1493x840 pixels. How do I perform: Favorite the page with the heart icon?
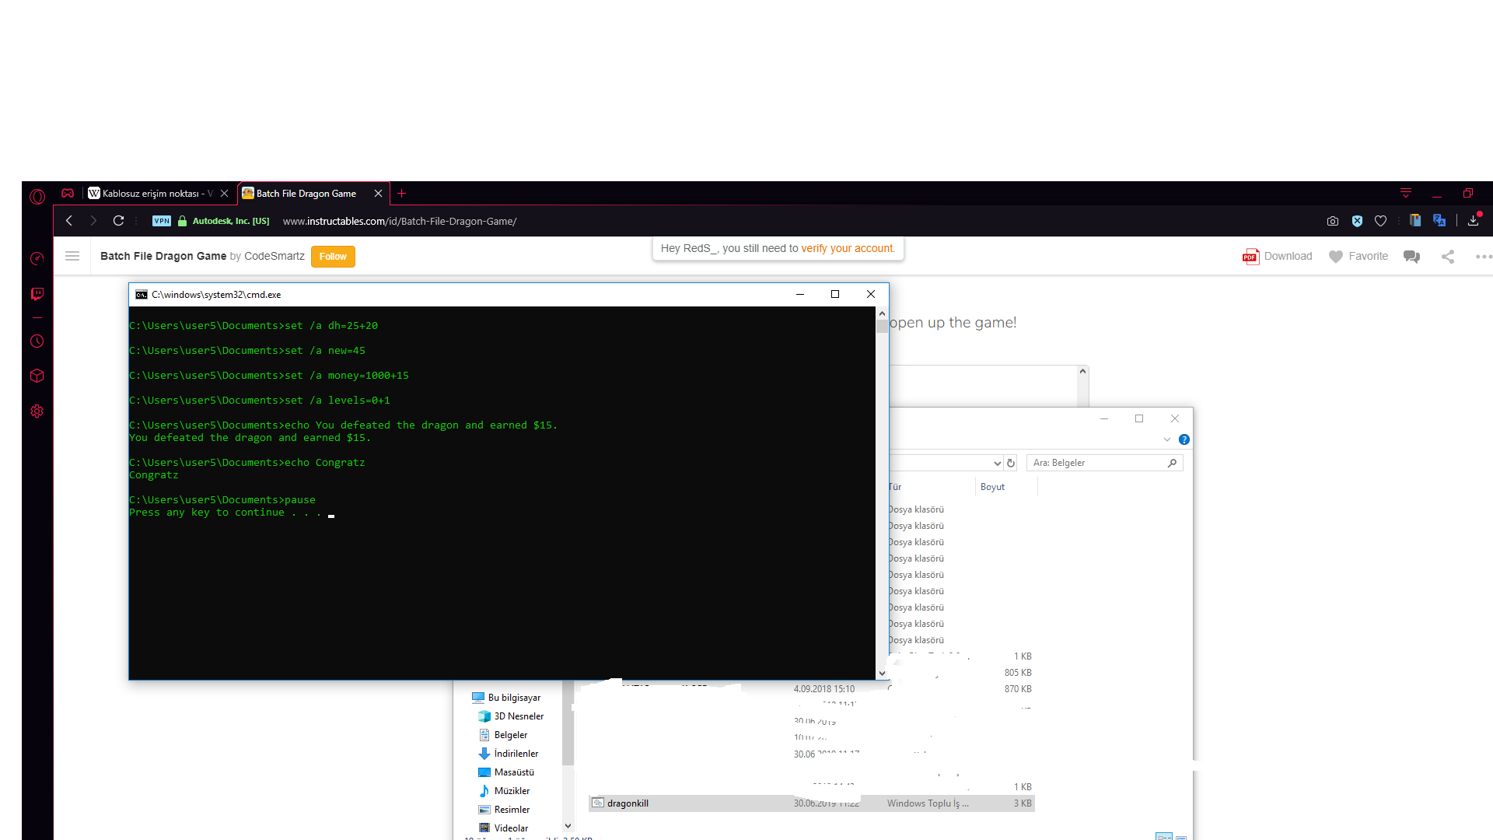click(x=1381, y=221)
